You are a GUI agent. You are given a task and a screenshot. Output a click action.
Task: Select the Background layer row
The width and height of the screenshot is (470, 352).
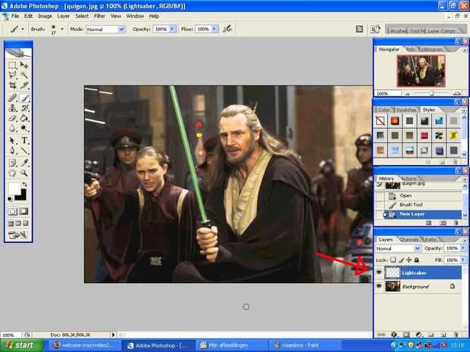point(418,286)
